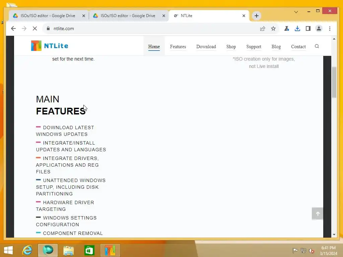Toggle the Chrome side panel icon
The height and width of the screenshot is (257, 343).
click(x=308, y=28)
